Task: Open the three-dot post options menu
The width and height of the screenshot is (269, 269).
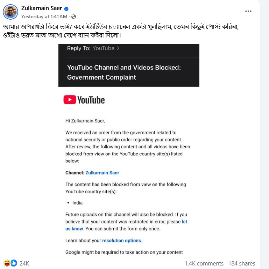Action: 248,11
